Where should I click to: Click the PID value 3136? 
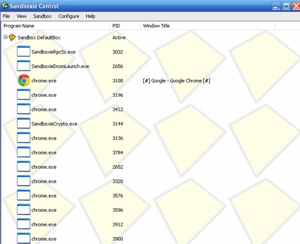click(x=117, y=138)
